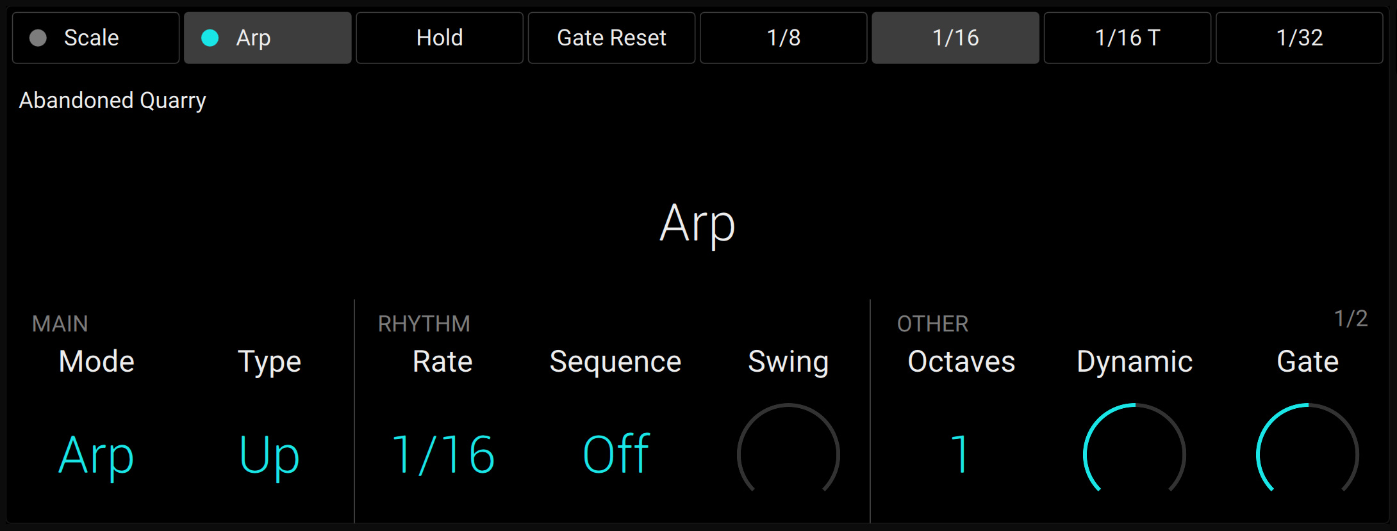Switch to Scale mode
Image resolution: width=1397 pixels, height=531 pixels.
tap(95, 38)
